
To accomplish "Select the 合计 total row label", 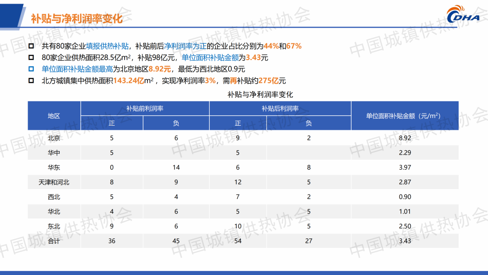I will coord(54,241).
